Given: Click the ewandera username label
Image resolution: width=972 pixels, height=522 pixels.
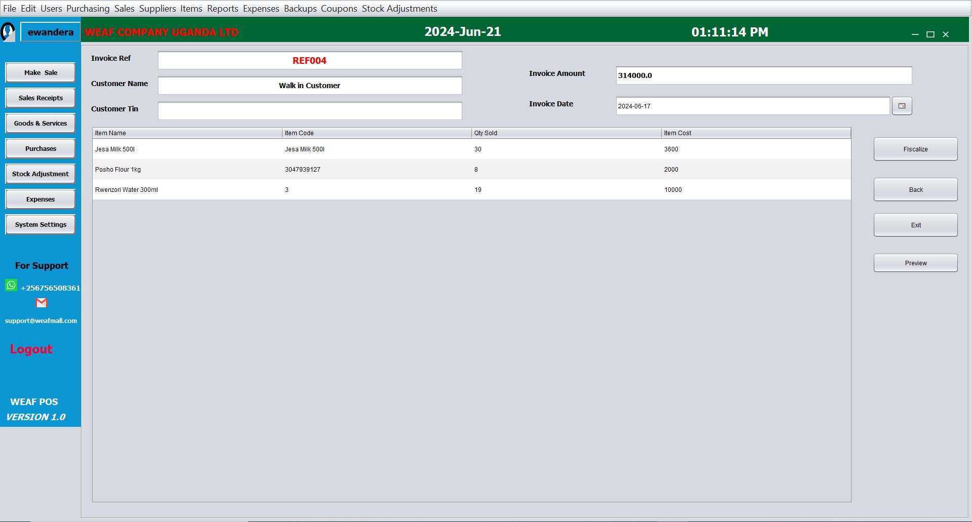Looking at the screenshot, I should point(50,32).
